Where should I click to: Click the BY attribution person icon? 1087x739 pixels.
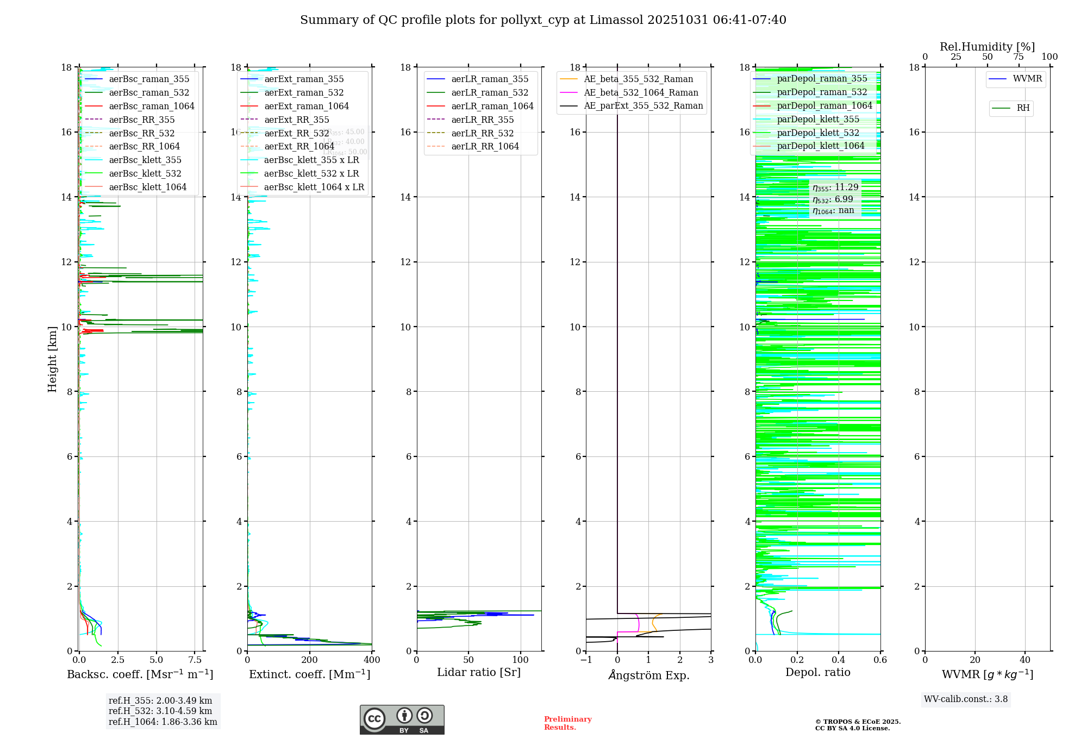(x=404, y=716)
